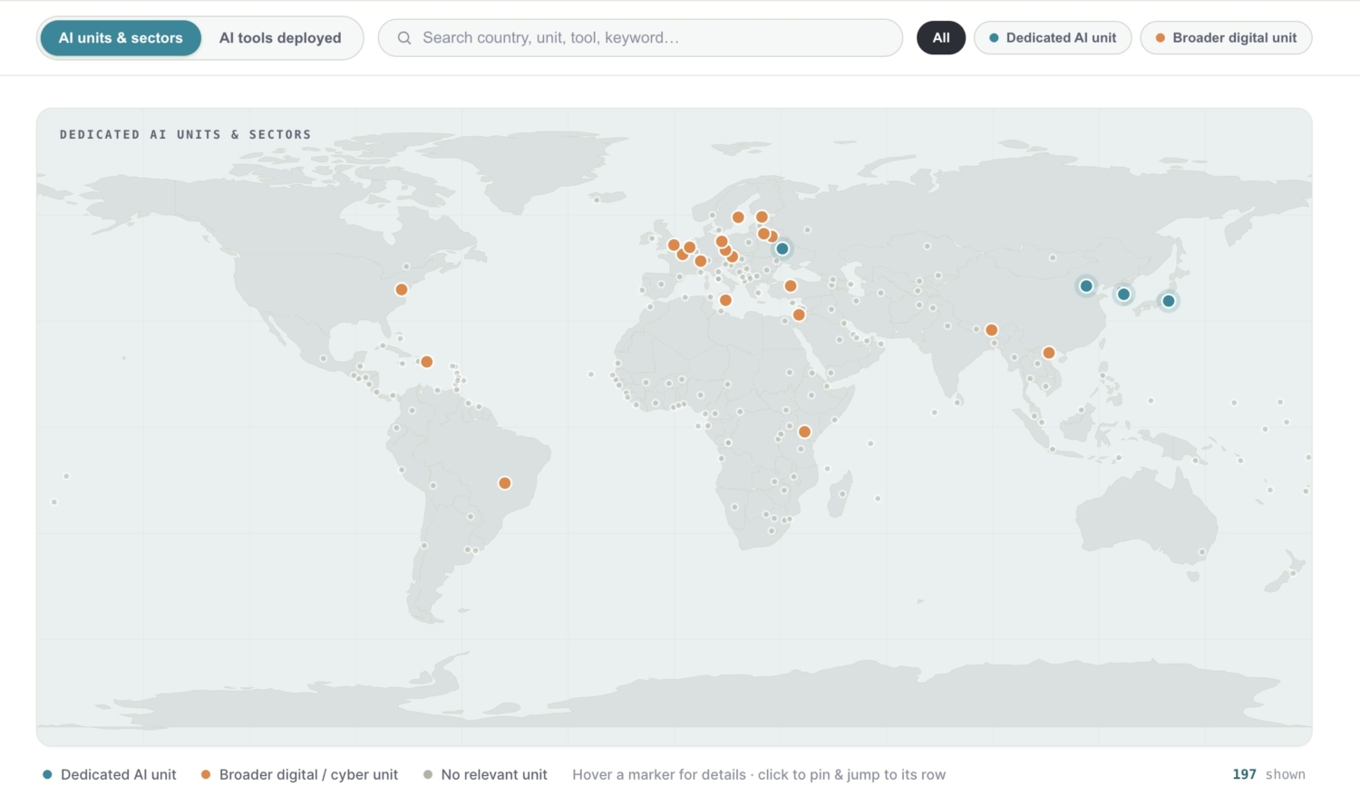Toggle the Broader digital unit filter
Screen dimensions: 1360x806
pos(1226,38)
